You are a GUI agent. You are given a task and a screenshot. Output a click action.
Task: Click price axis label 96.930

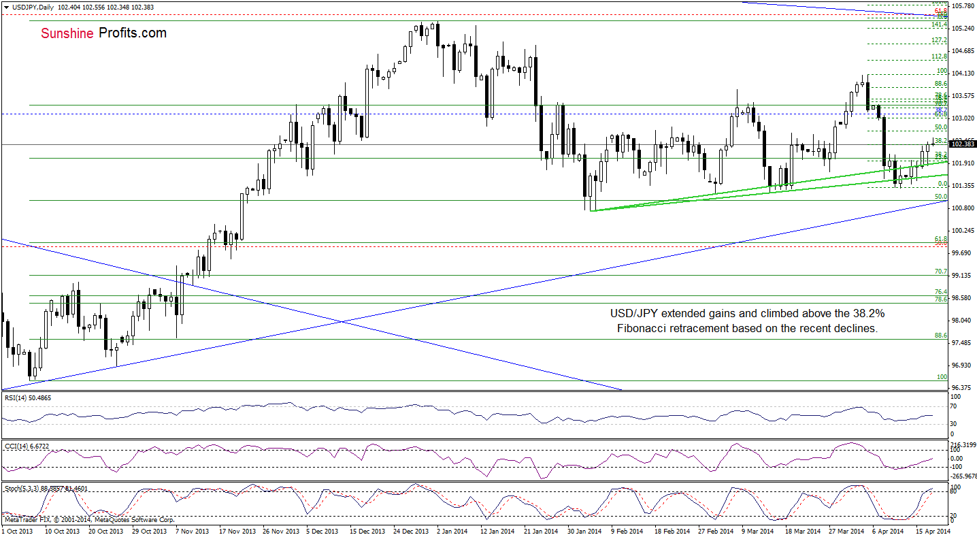click(x=962, y=365)
